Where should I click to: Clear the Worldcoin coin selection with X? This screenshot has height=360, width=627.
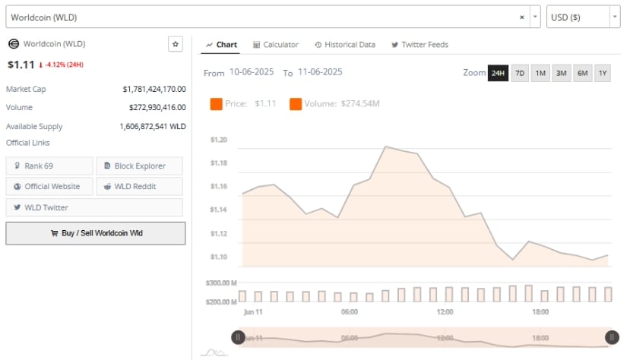[521, 17]
